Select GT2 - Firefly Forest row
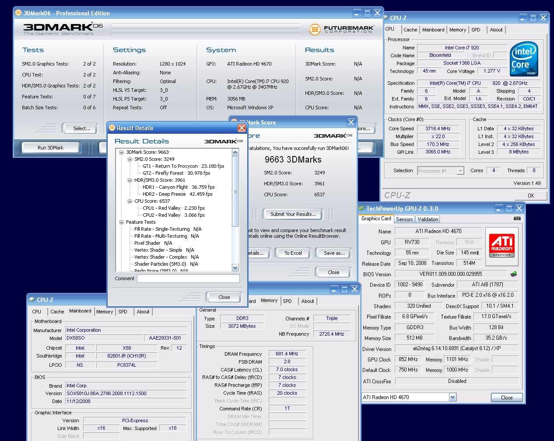This screenshot has height=441, width=554. pos(177,173)
